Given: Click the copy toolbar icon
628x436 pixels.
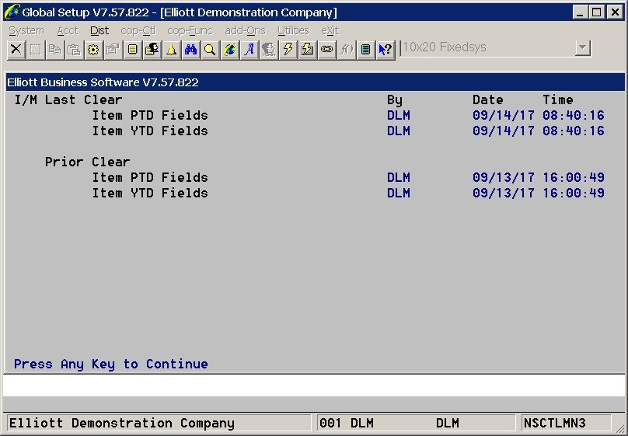Looking at the screenshot, I should [55, 50].
